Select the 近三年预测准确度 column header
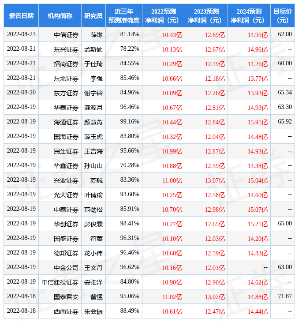The height and width of the screenshot is (322, 295). (124, 16)
